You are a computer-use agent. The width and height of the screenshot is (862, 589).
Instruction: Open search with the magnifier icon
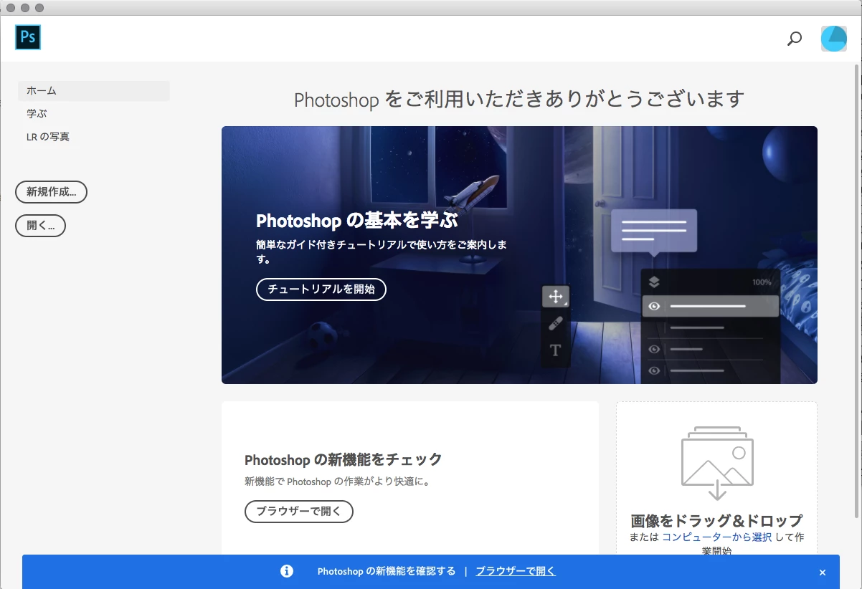coord(795,39)
